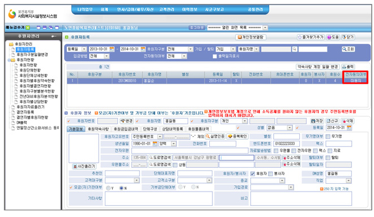Click the 출력 print icon button above the list

click(x=348, y=67)
